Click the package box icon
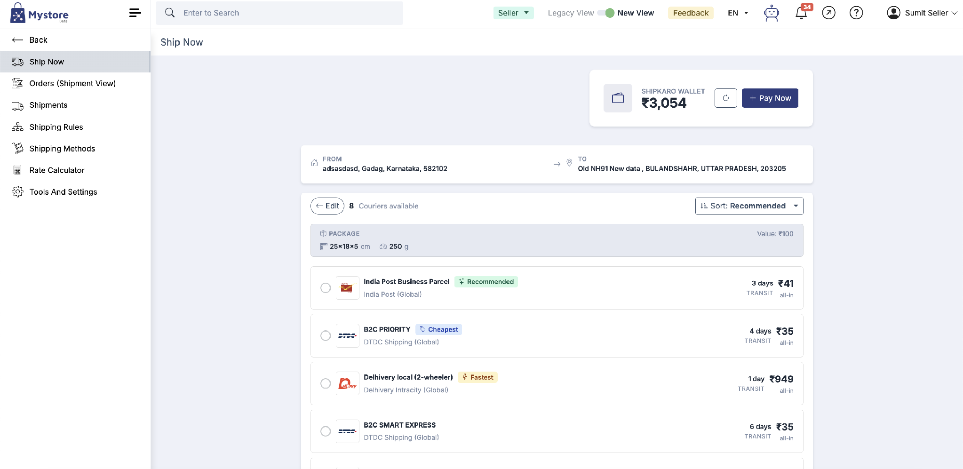 [x=323, y=233]
